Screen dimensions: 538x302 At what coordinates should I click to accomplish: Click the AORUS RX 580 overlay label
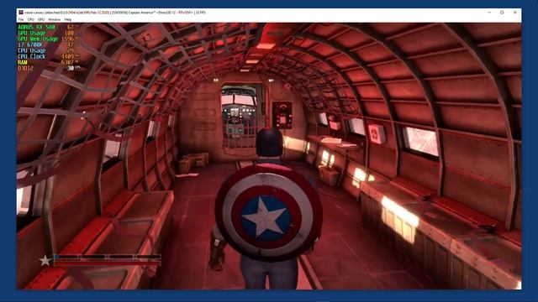point(36,27)
